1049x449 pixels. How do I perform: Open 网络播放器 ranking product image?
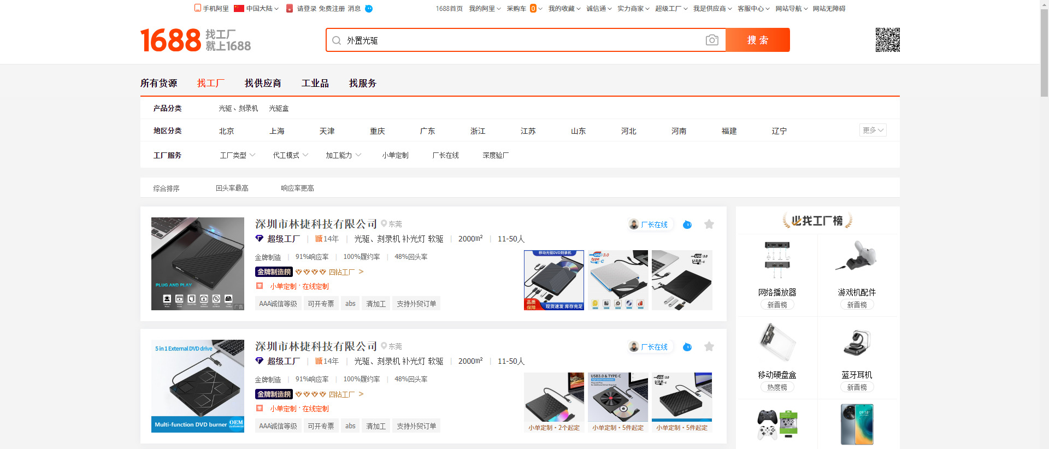777,260
